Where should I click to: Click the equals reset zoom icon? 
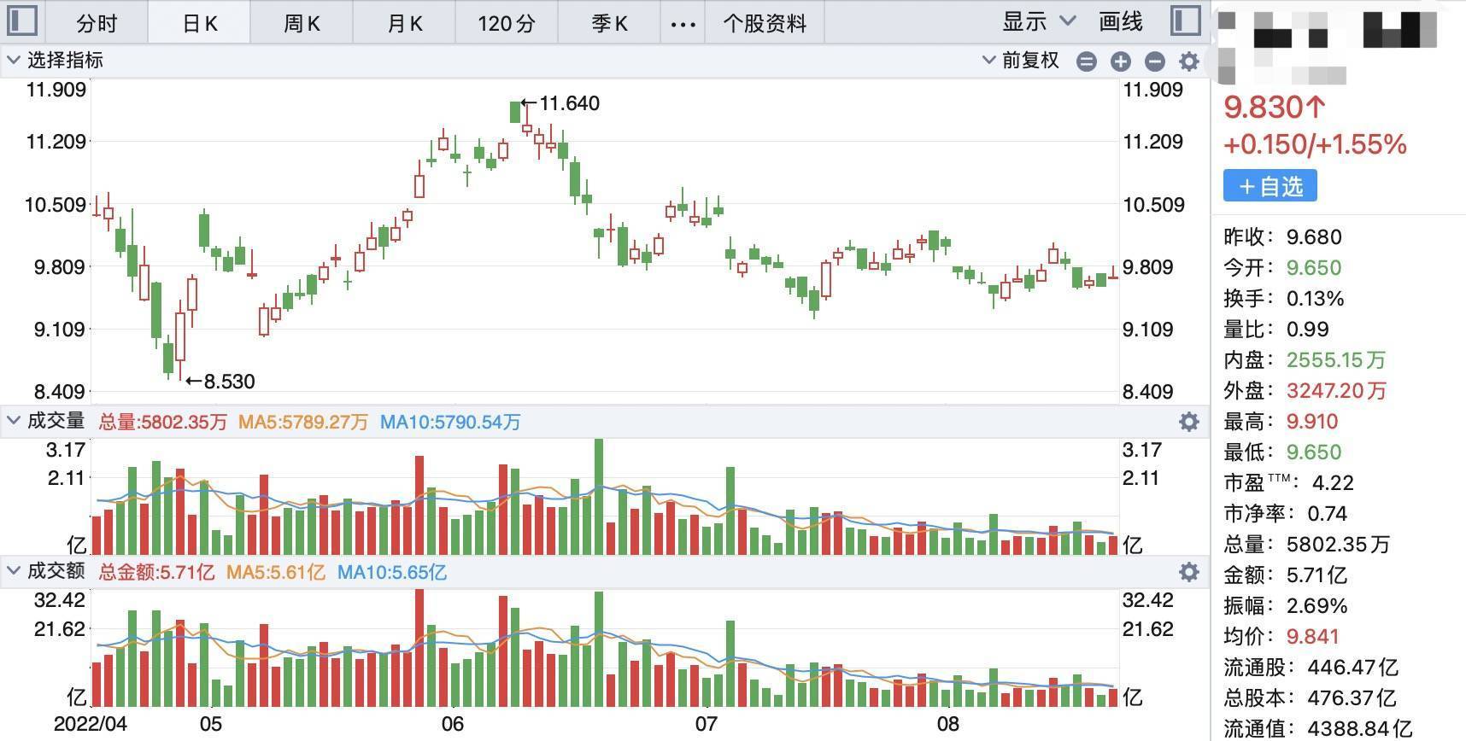1086,61
